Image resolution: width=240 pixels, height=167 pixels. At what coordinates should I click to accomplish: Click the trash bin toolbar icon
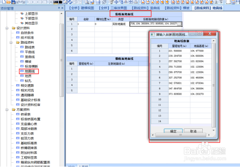pyautogui.click(x=111, y=2)
